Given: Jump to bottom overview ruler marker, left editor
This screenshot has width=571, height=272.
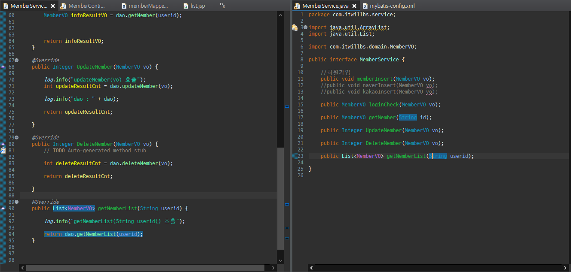Looking at the screenshot, I should coord(287,238).
